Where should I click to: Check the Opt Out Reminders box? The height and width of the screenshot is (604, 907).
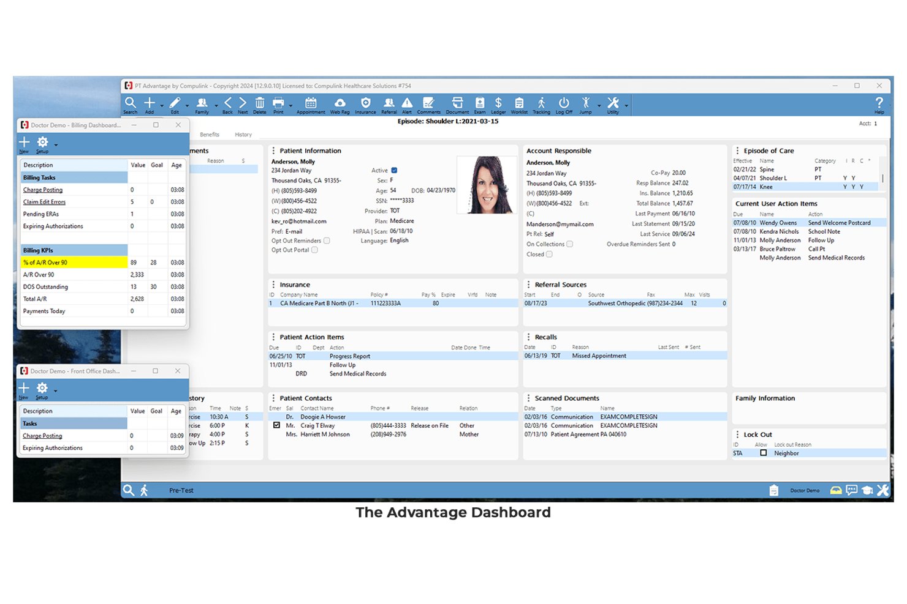pos(327,240)
